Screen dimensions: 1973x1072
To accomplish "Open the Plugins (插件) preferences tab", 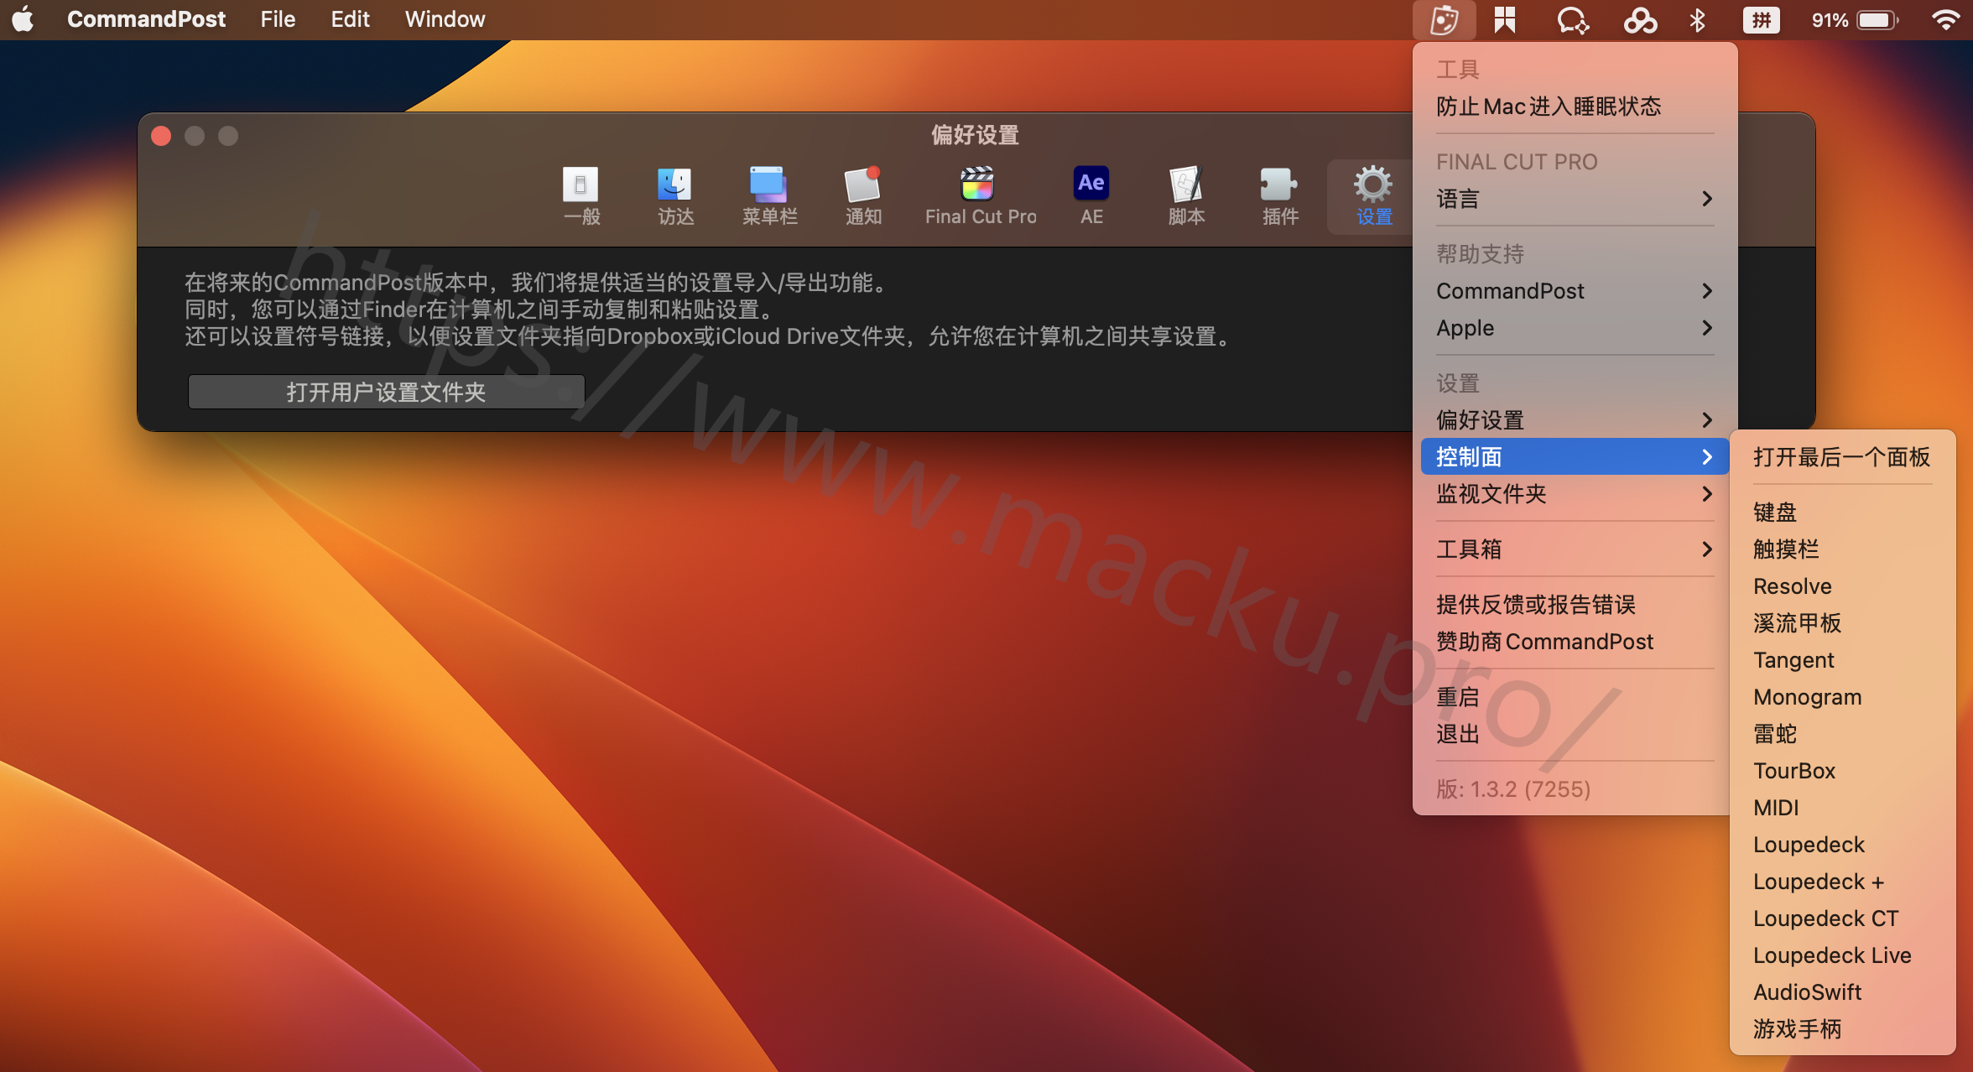I will (1280, 196).
